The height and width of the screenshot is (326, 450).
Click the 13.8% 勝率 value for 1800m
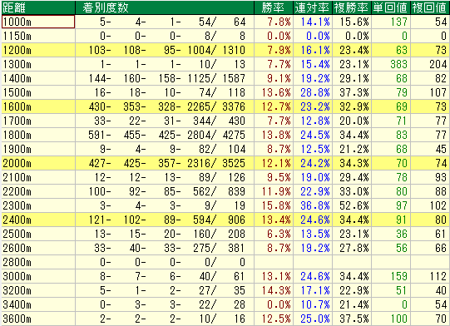[276, 135]
